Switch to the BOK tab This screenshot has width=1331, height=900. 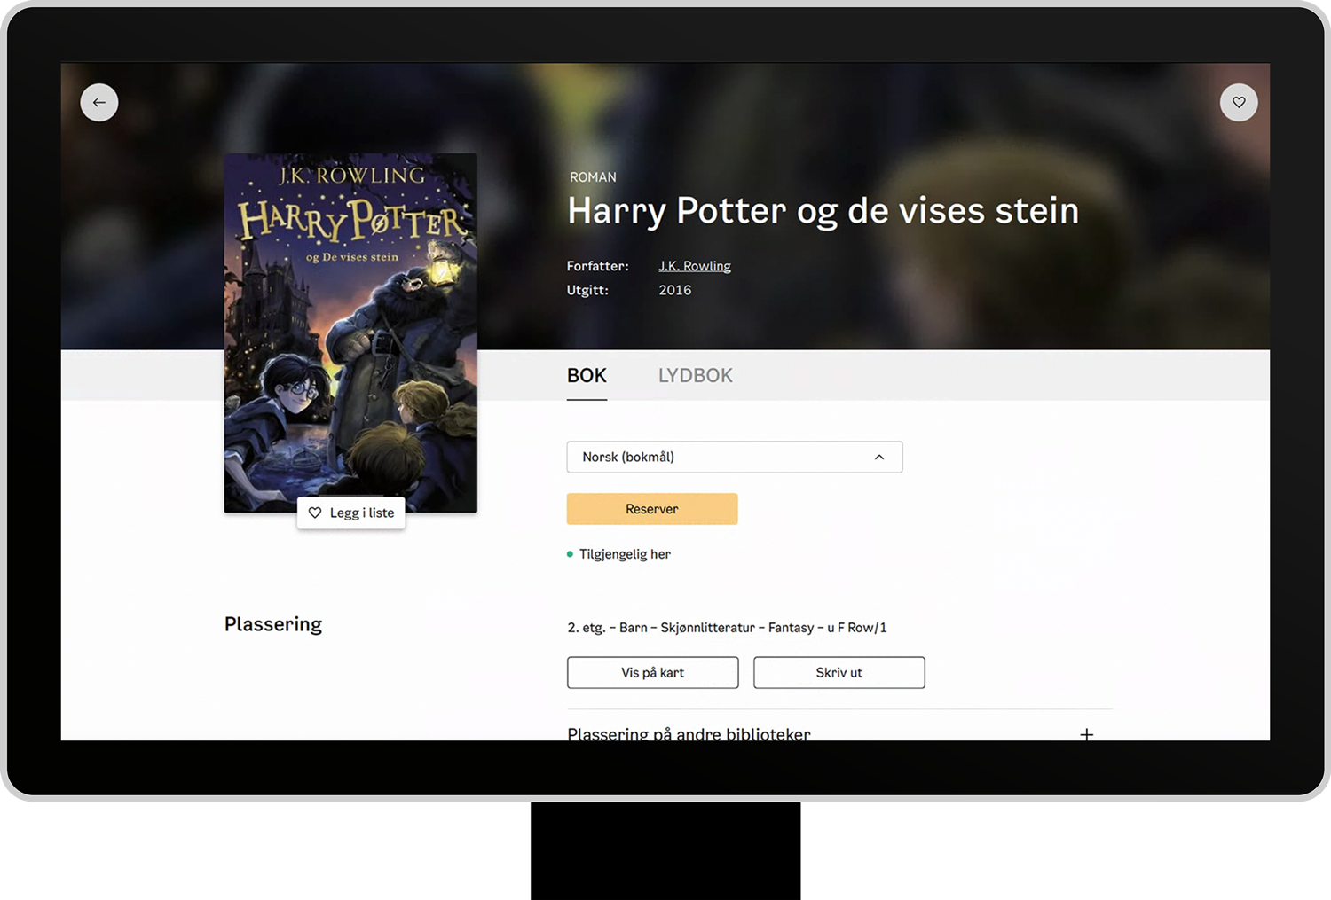[x=587, y=376]
